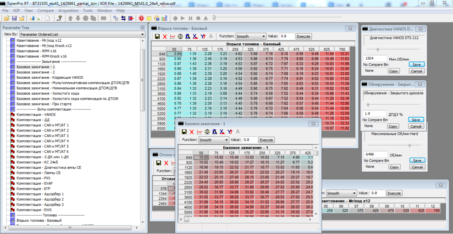This screenshot has height=234, width=453.
Task: Click slider in Диагностика VANOS DTS 212 dialog
Action: coord(378,49)
